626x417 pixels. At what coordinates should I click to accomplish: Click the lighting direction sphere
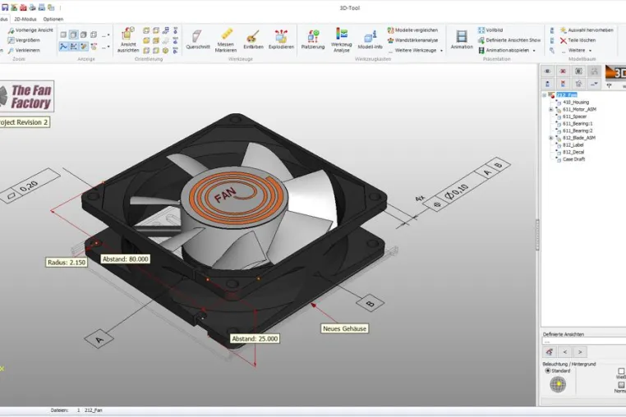558,384
